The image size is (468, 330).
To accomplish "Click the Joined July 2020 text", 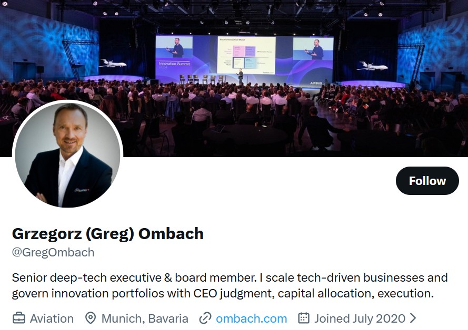I will pyautogui.click(x=360, y=318).
